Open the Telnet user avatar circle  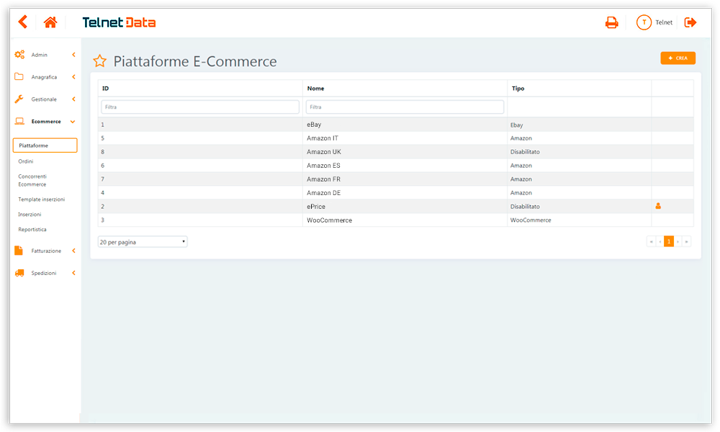click(644, 22)
